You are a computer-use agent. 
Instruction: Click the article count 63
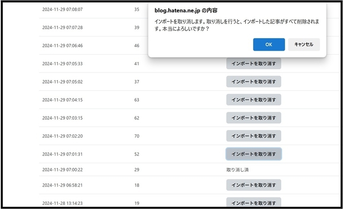(x=137, y=100)
